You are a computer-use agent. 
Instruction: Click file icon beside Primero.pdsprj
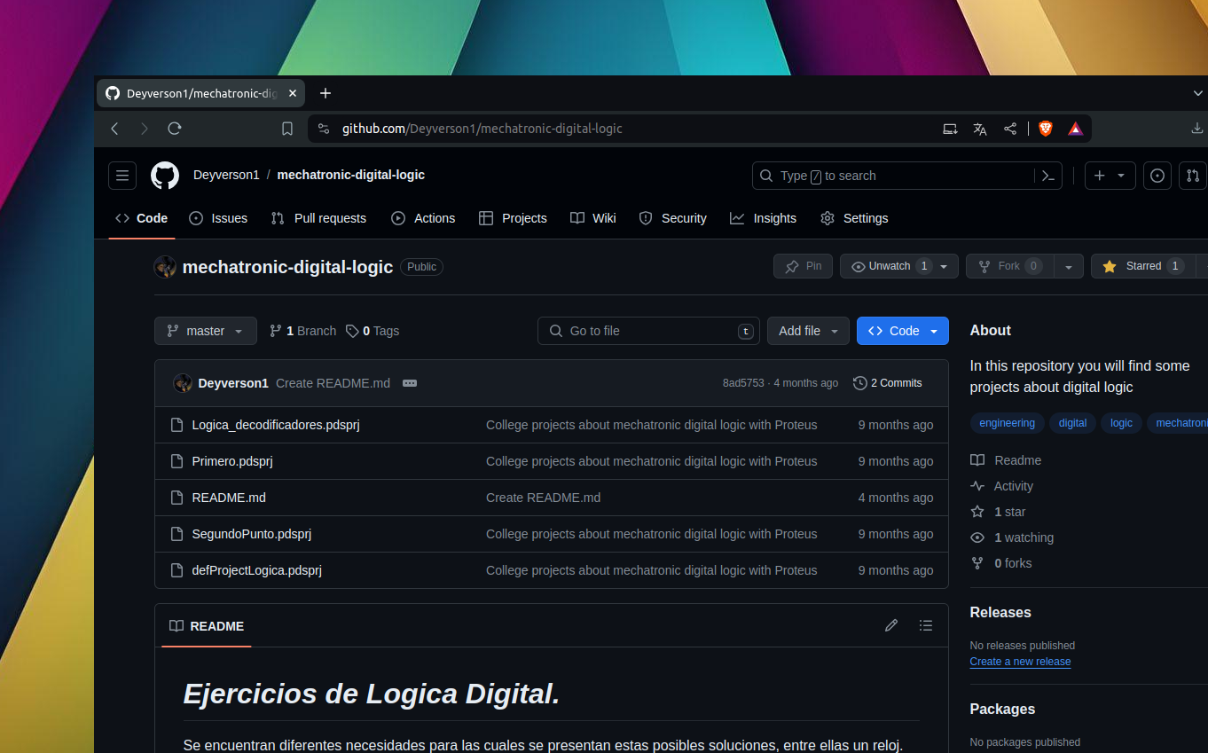[x=176, y=461]
